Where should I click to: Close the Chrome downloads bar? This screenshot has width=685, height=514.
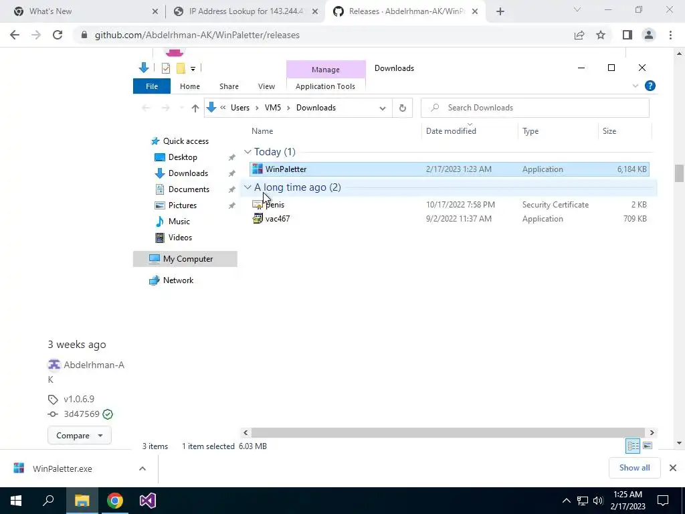[673, 468]
